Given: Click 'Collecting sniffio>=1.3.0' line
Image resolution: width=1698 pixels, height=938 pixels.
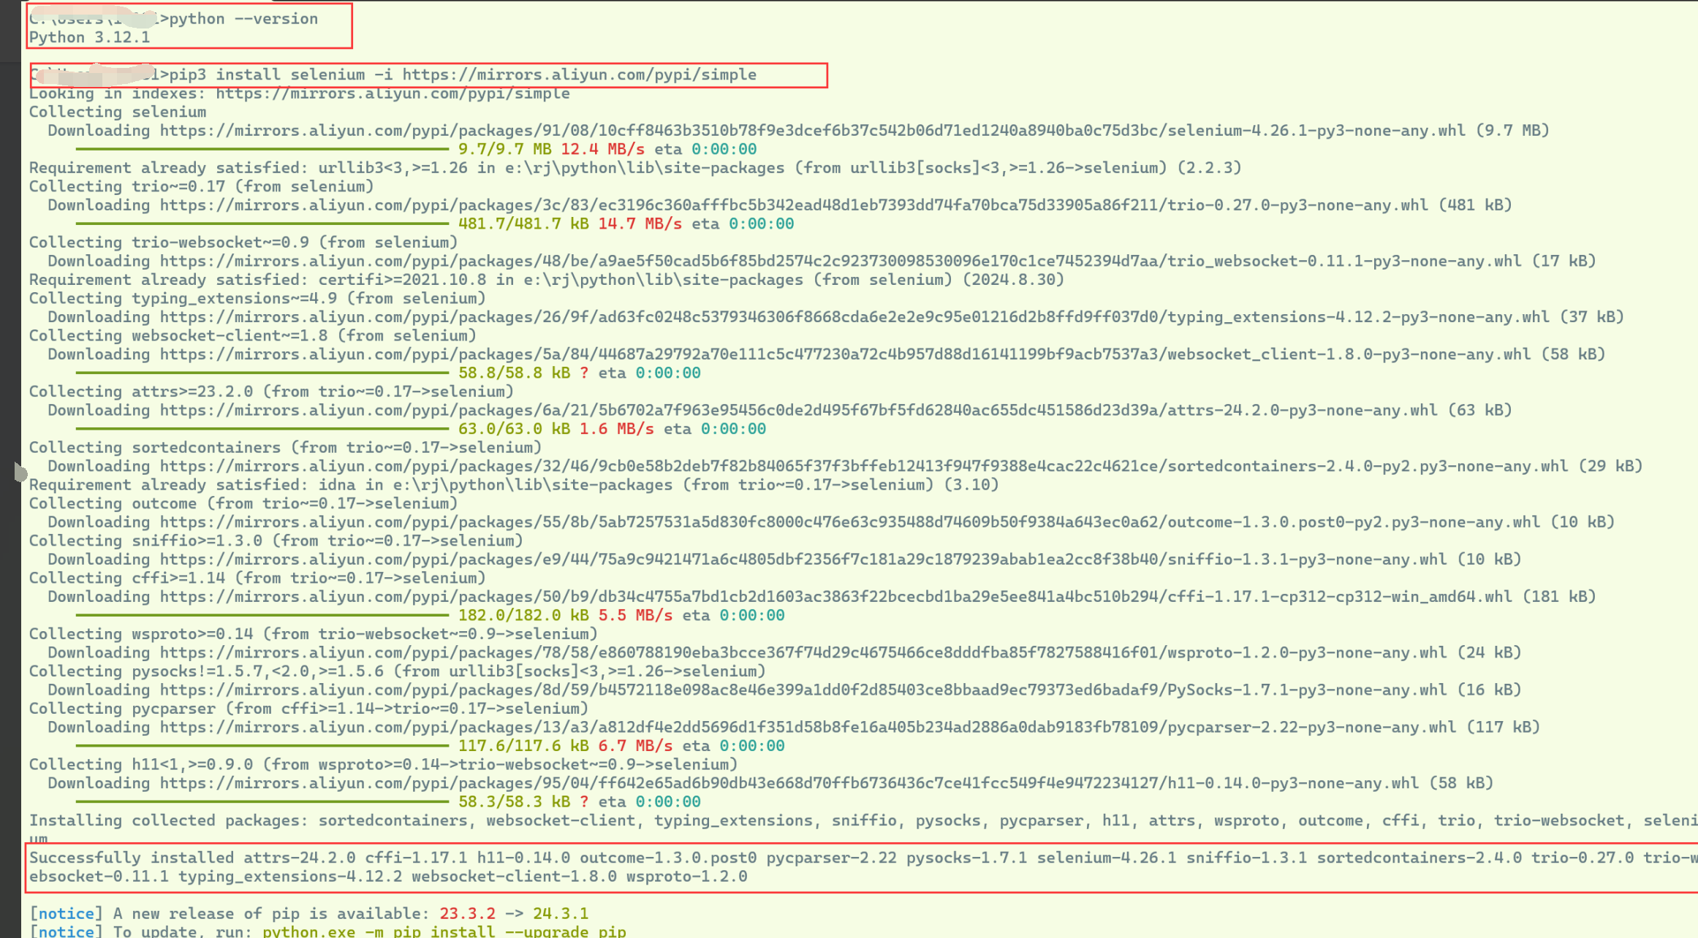Looking at the screenshot, I should tap(276, 541).
